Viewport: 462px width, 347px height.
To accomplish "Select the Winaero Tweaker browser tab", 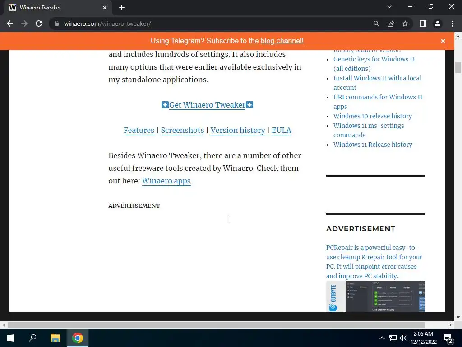I will click(57, 8).
